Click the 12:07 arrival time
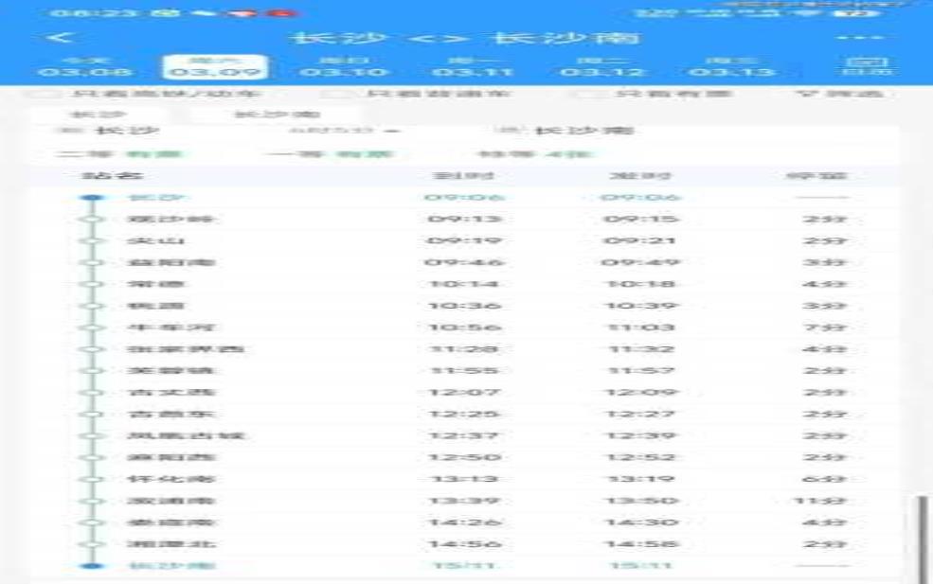The width and height of the screenshot is (933, 584). click(x=464, y=393)
